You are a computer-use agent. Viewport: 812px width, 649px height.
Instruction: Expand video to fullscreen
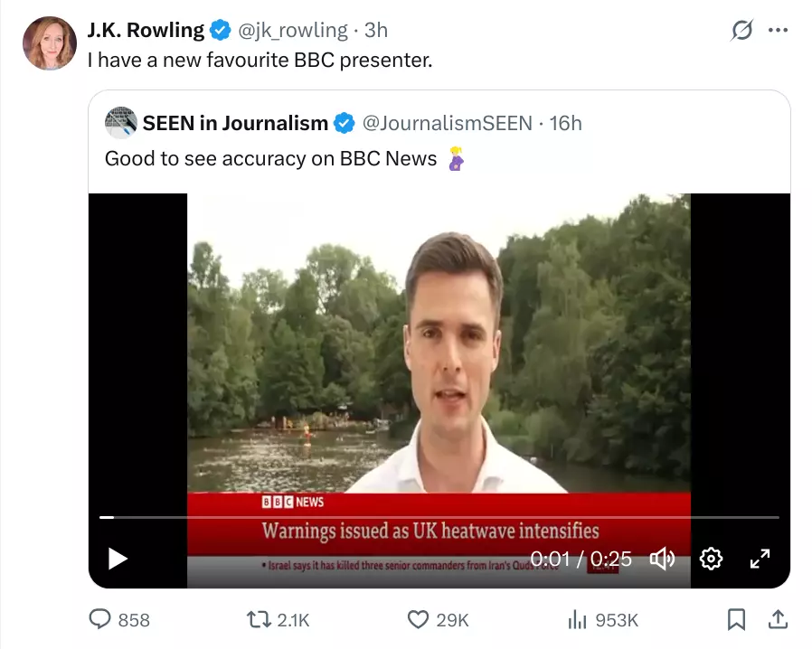tap(760, 559)
